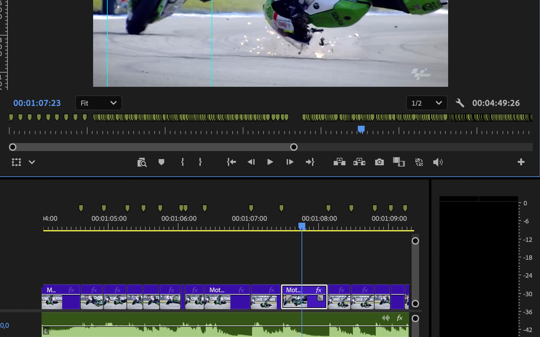Select the selected Mot... clip at playhead
540x337 pixels.
click(304, 297)
